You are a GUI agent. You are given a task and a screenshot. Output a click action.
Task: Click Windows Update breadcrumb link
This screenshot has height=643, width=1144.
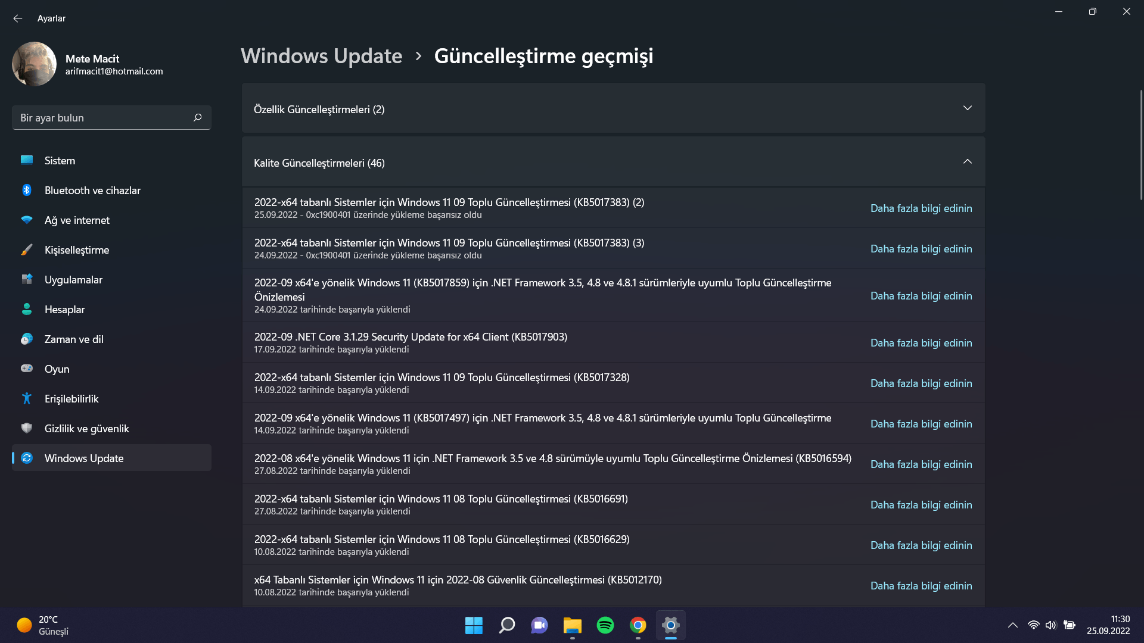pos(321,56)
